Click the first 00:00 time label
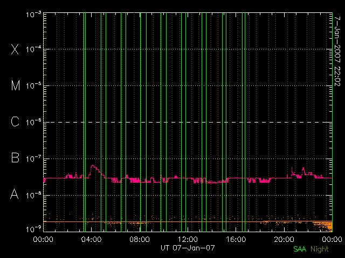This screenshot has height=258, width=345. click(x=43, y=239)
